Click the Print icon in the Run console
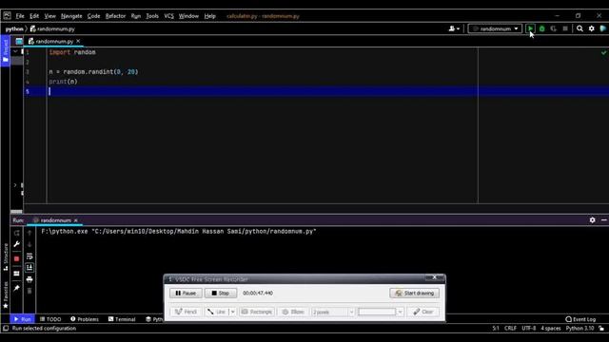This screenshot has height=342, width=609. point(29,279)
